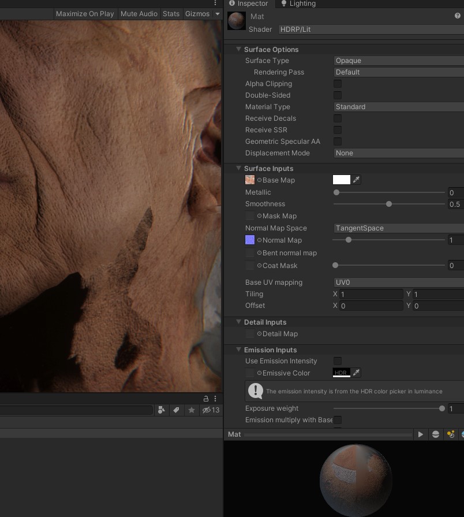
Task: Open the three-dot menu above the scene view
Action: coord(215,399)
